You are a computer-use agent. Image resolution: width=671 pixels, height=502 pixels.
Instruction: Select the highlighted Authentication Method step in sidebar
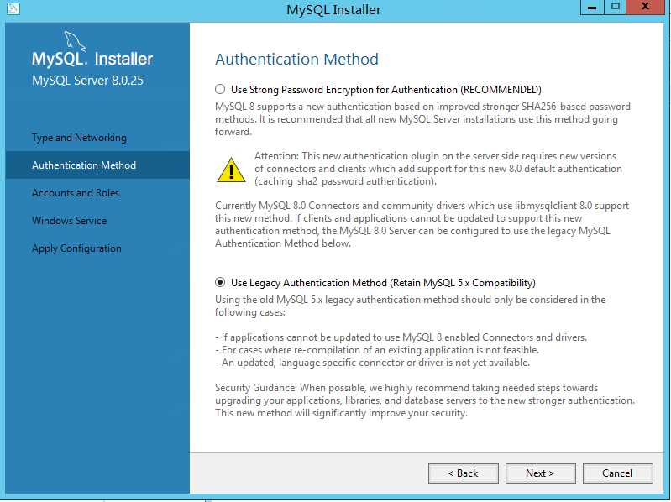point(84,165)
